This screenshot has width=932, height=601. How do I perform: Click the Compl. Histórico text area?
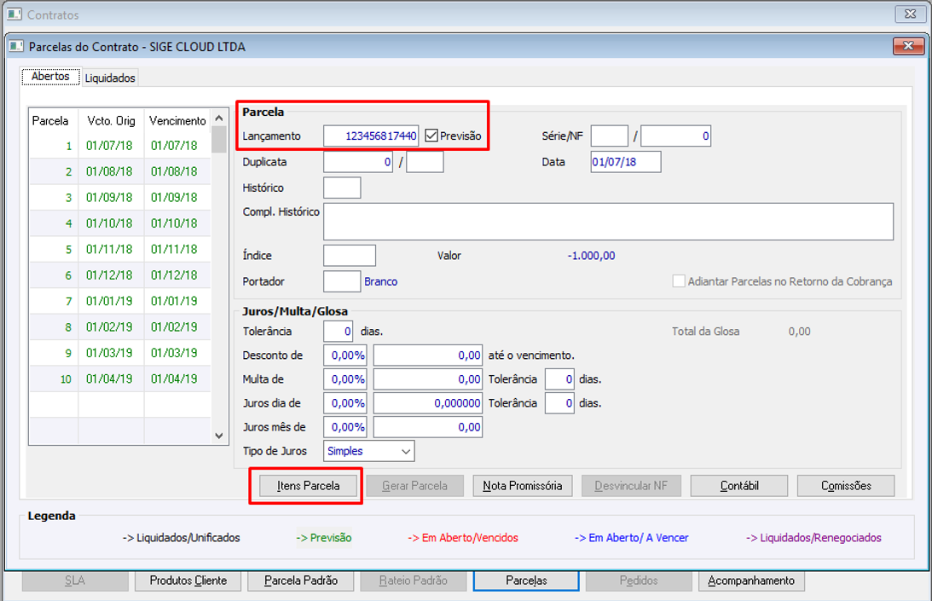(609, 222)
